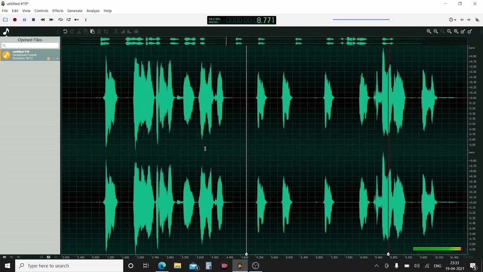483x272 pixels.
Task: Toggle loop playback mode
Action: 60,20
